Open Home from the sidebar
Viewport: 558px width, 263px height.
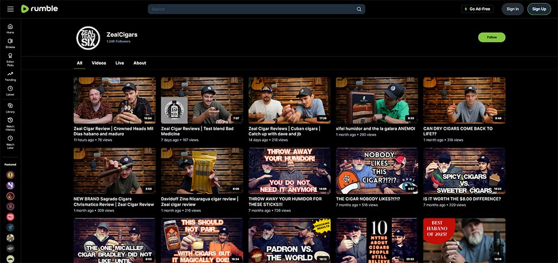pyautogui.click(x=10, y=28)
